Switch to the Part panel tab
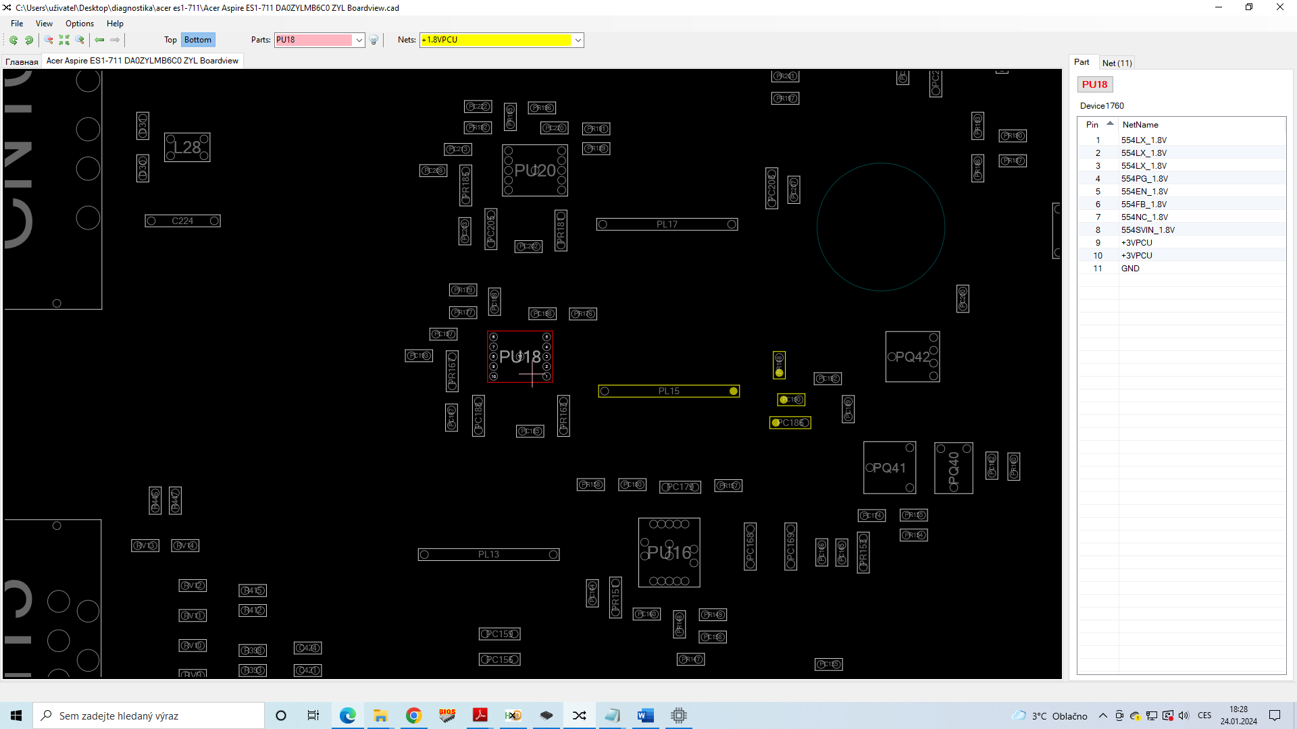 point(1082,62)
